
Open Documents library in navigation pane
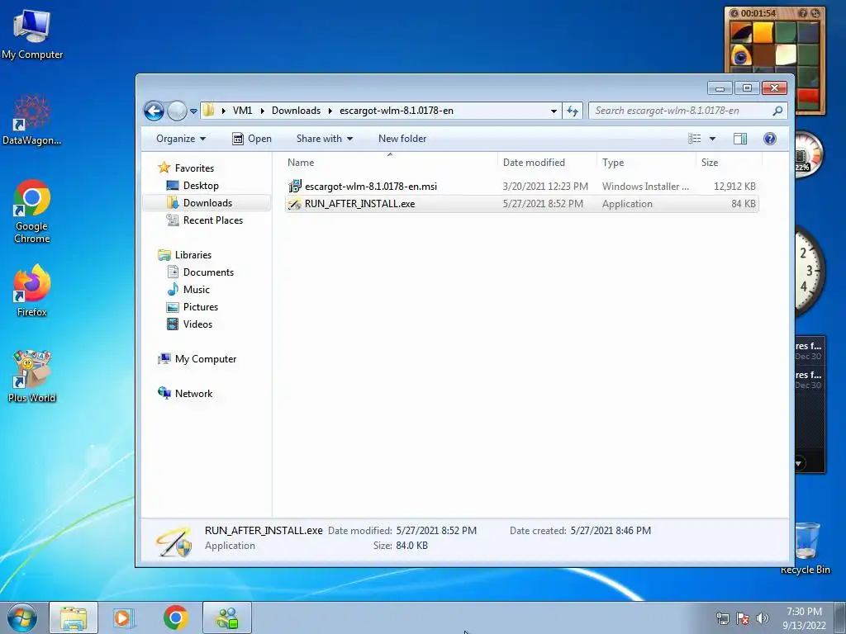coord(208,272)
